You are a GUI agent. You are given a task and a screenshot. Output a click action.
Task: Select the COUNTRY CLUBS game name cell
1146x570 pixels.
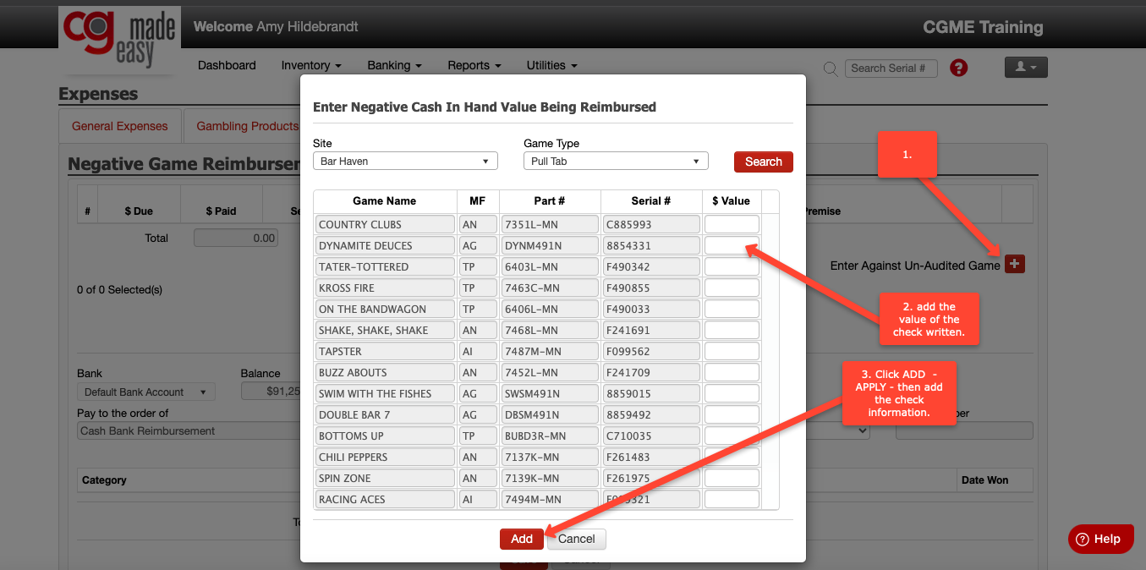pos(385,224)
